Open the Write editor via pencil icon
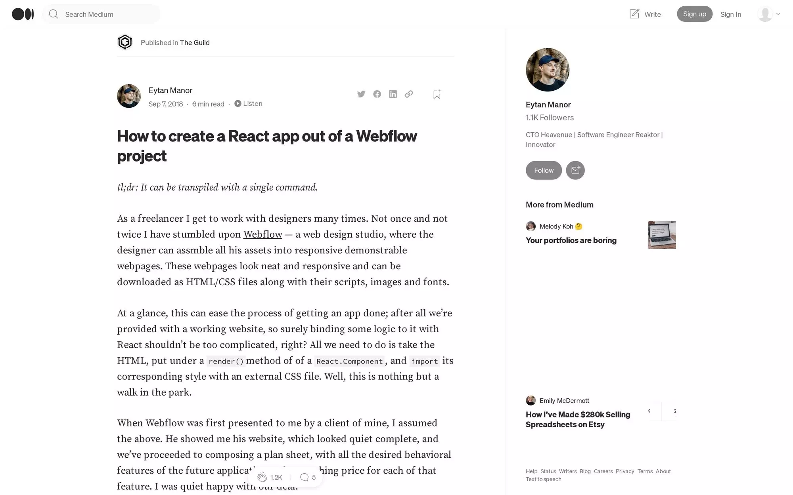This screenshot has height=495, width=793. point(635,14)
